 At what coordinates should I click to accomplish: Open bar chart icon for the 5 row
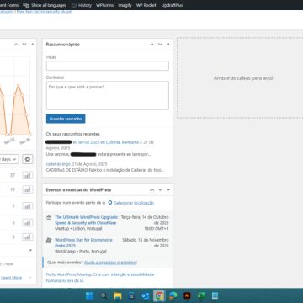click(x=28, y=223)
